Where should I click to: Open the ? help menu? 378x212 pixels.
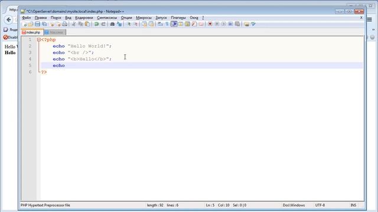tap(203, 18)
